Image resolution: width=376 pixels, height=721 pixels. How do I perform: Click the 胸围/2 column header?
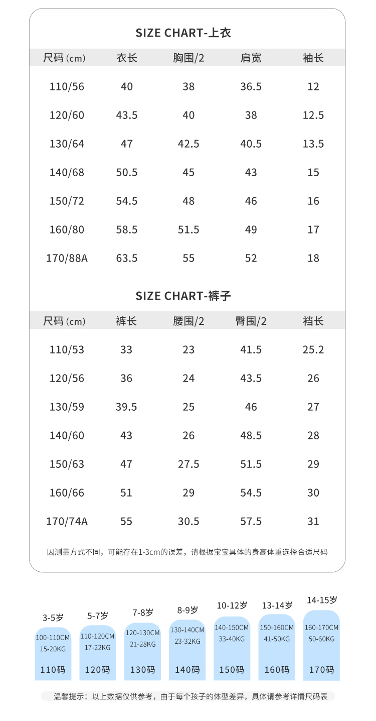coord(189,58)
